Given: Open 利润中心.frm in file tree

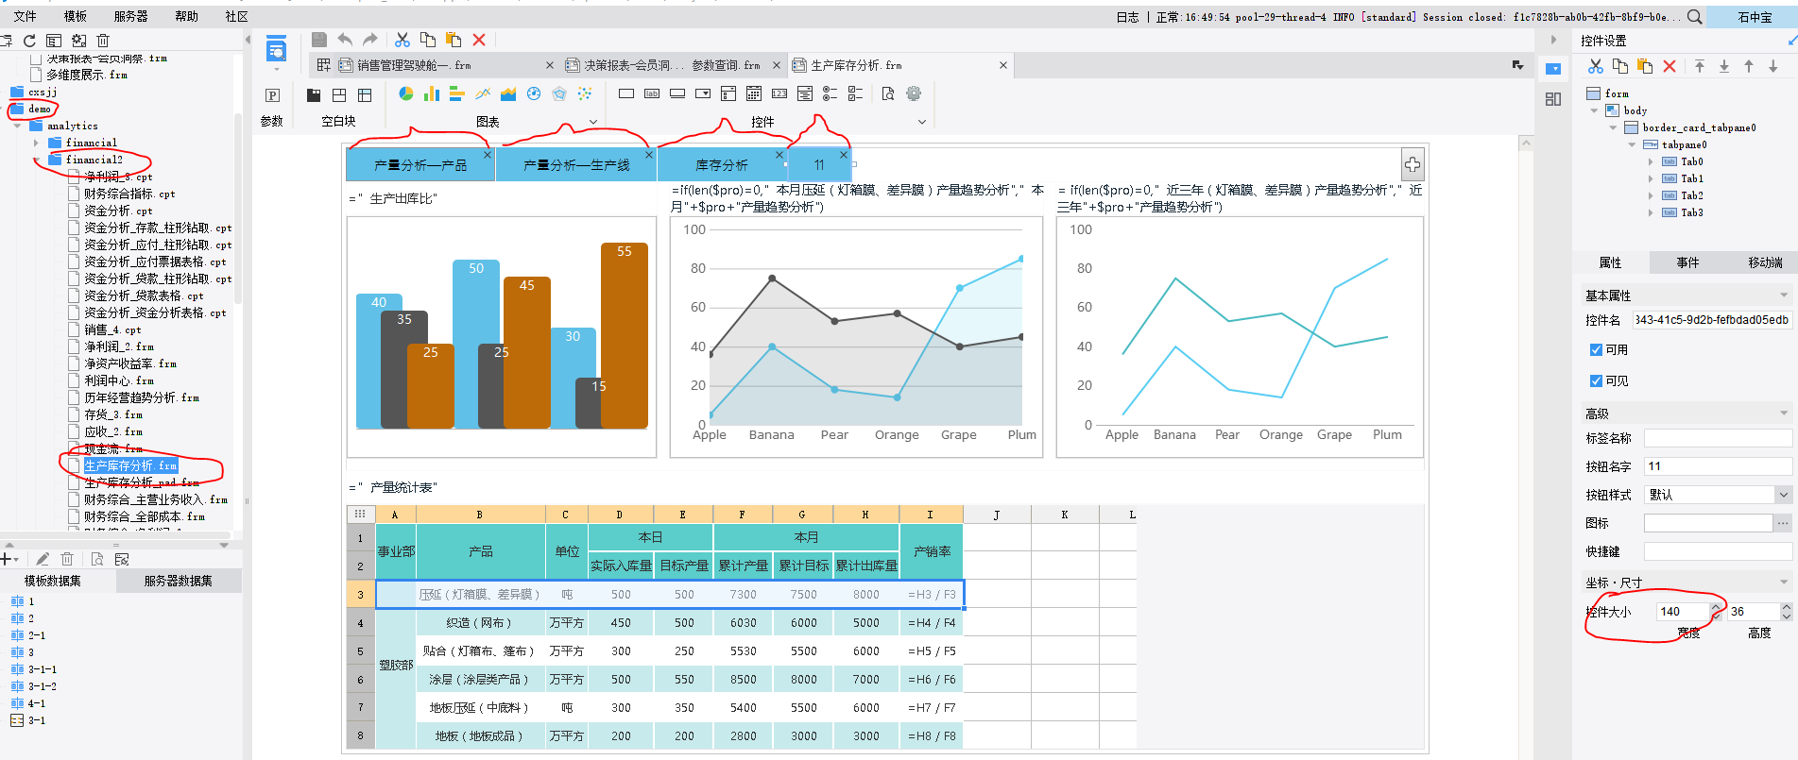Looking at the screenshot, I should pyautogui.click(x=119, y=380).
